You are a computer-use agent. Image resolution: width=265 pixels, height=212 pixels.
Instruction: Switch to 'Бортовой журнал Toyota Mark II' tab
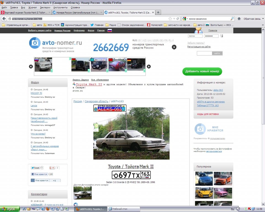(x=26, y=12)
